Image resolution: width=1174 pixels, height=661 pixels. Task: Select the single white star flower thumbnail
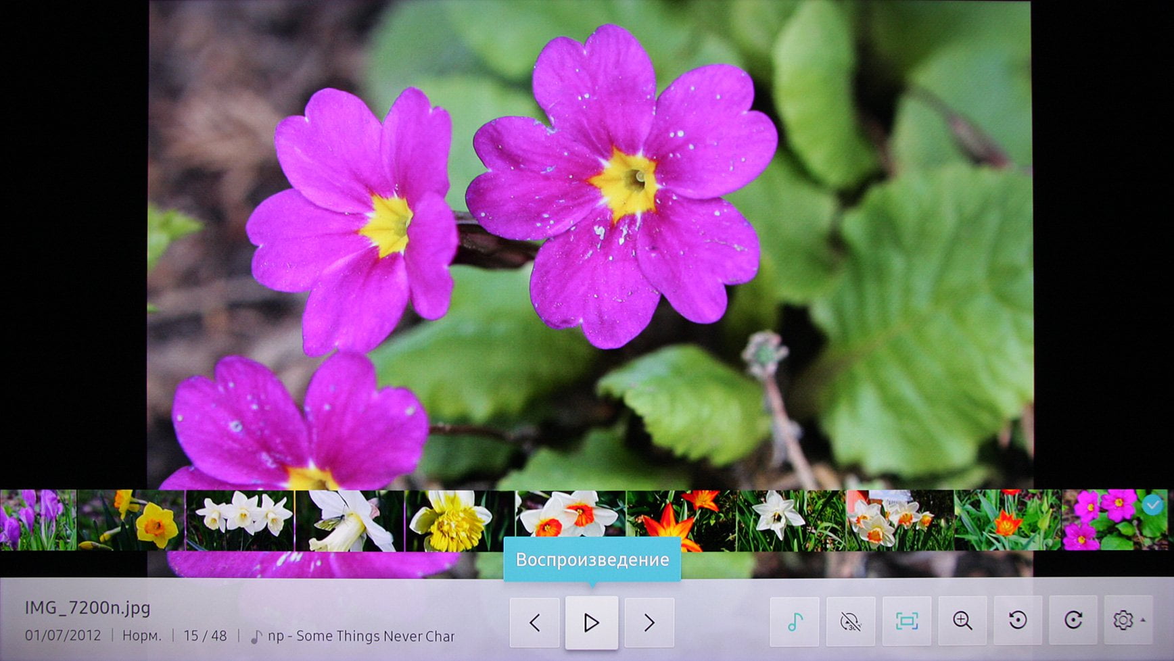coord(790,520)
